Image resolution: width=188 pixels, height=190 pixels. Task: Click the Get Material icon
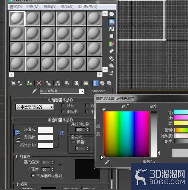pos(13,83)
